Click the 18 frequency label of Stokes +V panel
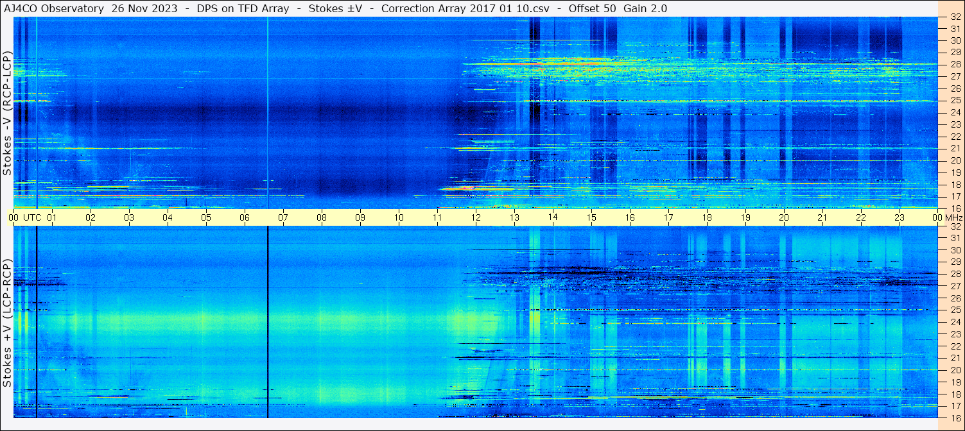The width and height of the screenshot is (965, 431). point(955,394)
